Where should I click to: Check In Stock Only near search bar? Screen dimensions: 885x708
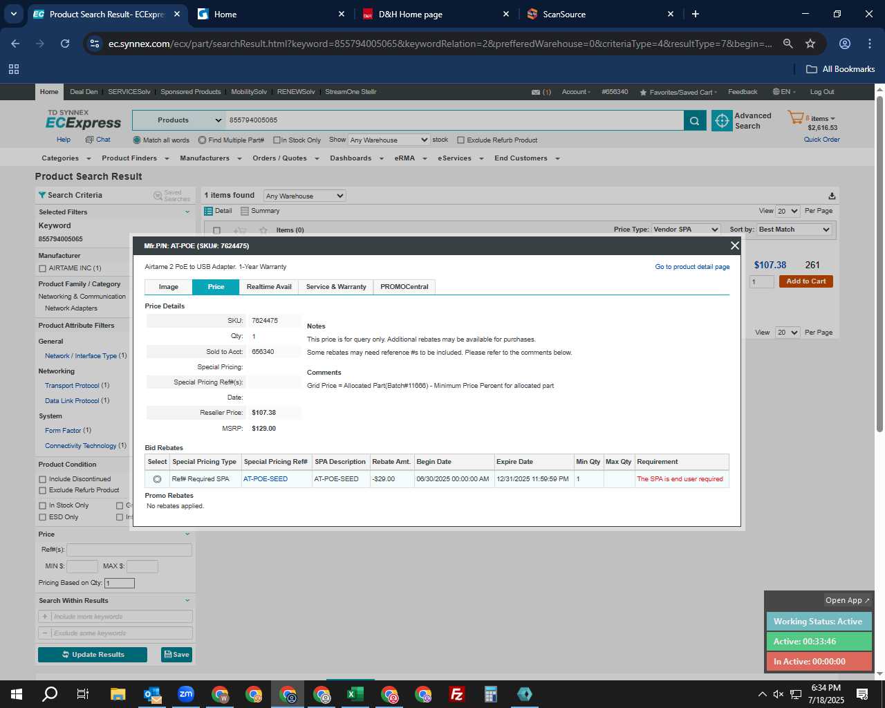pos(277,140)
